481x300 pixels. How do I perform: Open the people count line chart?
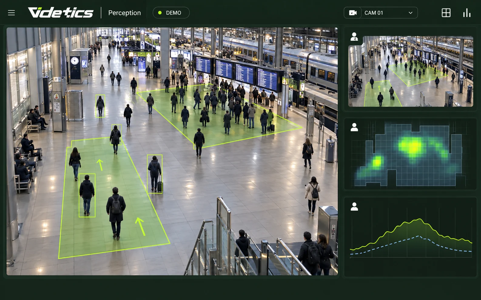tap(410, 237)
